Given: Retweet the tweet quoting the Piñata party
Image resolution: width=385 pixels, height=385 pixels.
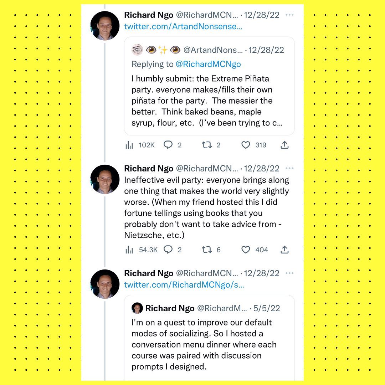Looking at the screenshot, I should [x=207, y=145].
